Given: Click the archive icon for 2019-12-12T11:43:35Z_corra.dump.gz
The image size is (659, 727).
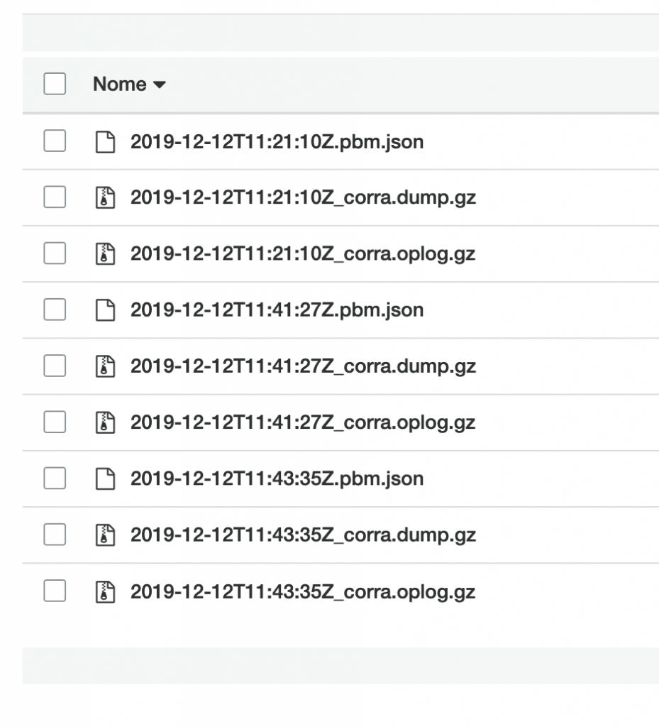Looking at the screenshot, I should coord(106,535).
